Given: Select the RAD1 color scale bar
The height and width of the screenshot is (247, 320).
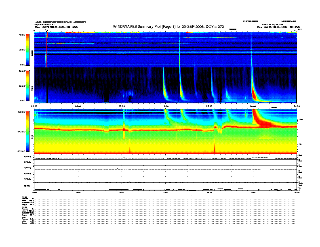Looking at the screenshot, I should click(x=27, y=86).
